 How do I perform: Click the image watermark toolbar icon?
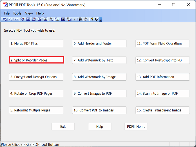(45, 19)
